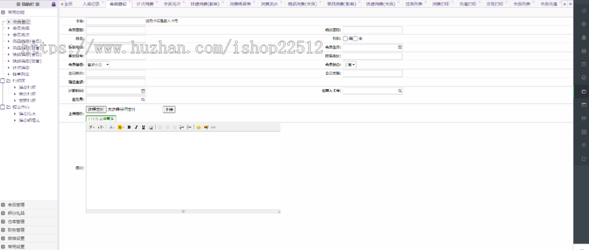Image resolution: width=589 pixels, height=250 pixels.
Task: Collapse the 打印区 tree folder
Action: (x=3, y=80)
